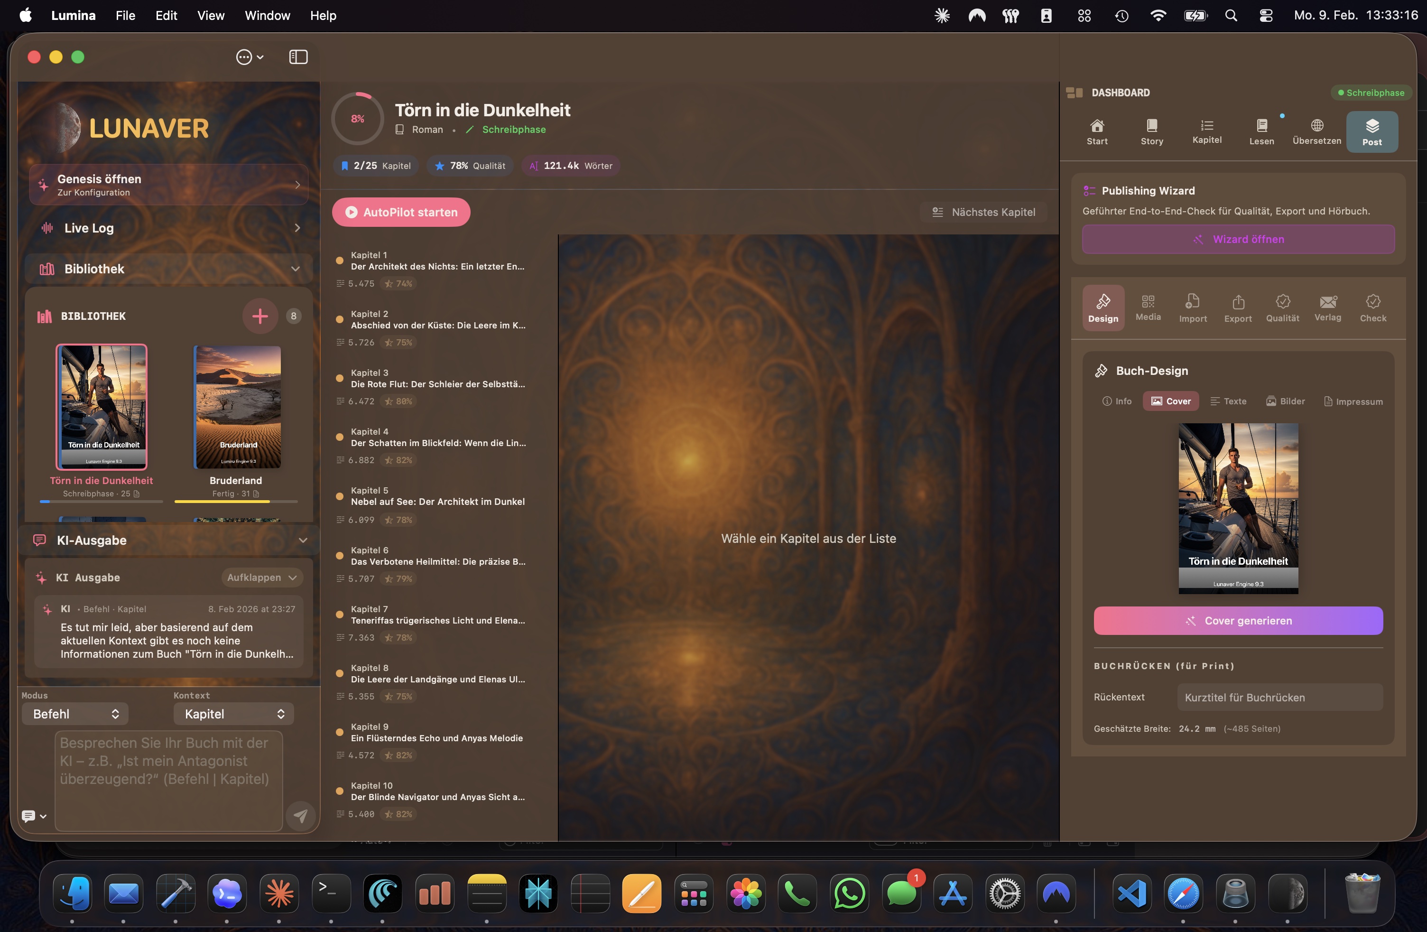Click the Wizard öffnen button
Screen dimensions: 1427x932
[x=1238, y=239]
